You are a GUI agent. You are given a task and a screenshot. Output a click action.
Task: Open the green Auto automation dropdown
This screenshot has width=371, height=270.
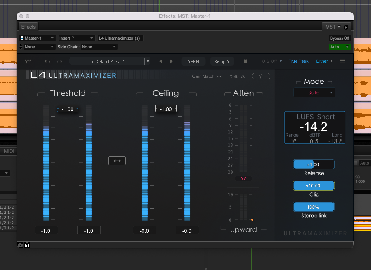pyautogui.click(x=340, y=47)
